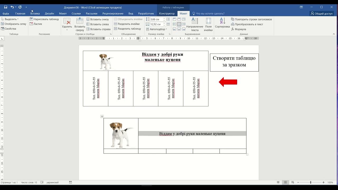The height and width of the screenshot is (190, 338).
Task: Switch to the Дизайн tab
Action: tap(49, 13)
